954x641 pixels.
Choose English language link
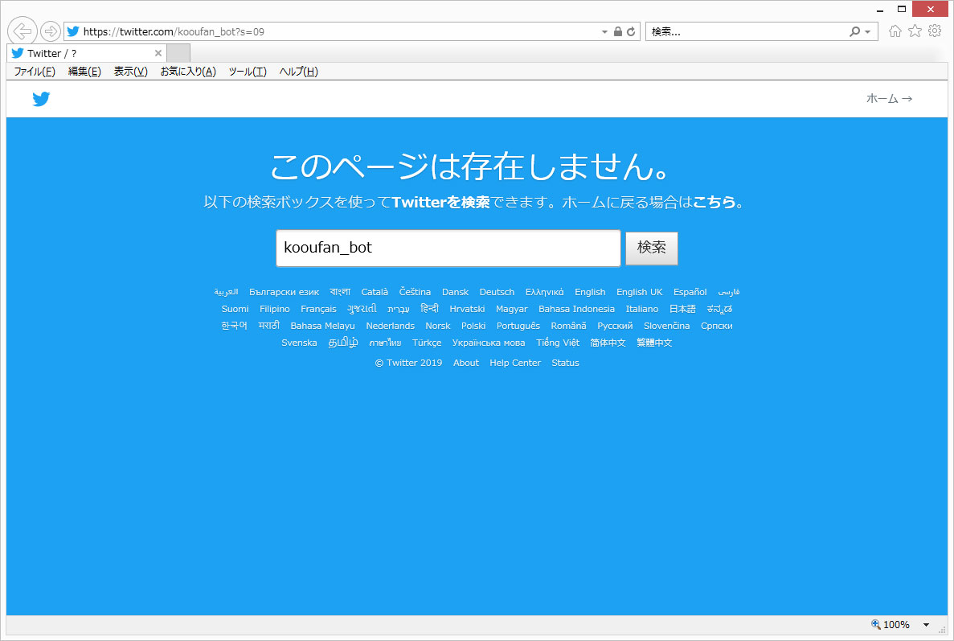tap(590, 292)
